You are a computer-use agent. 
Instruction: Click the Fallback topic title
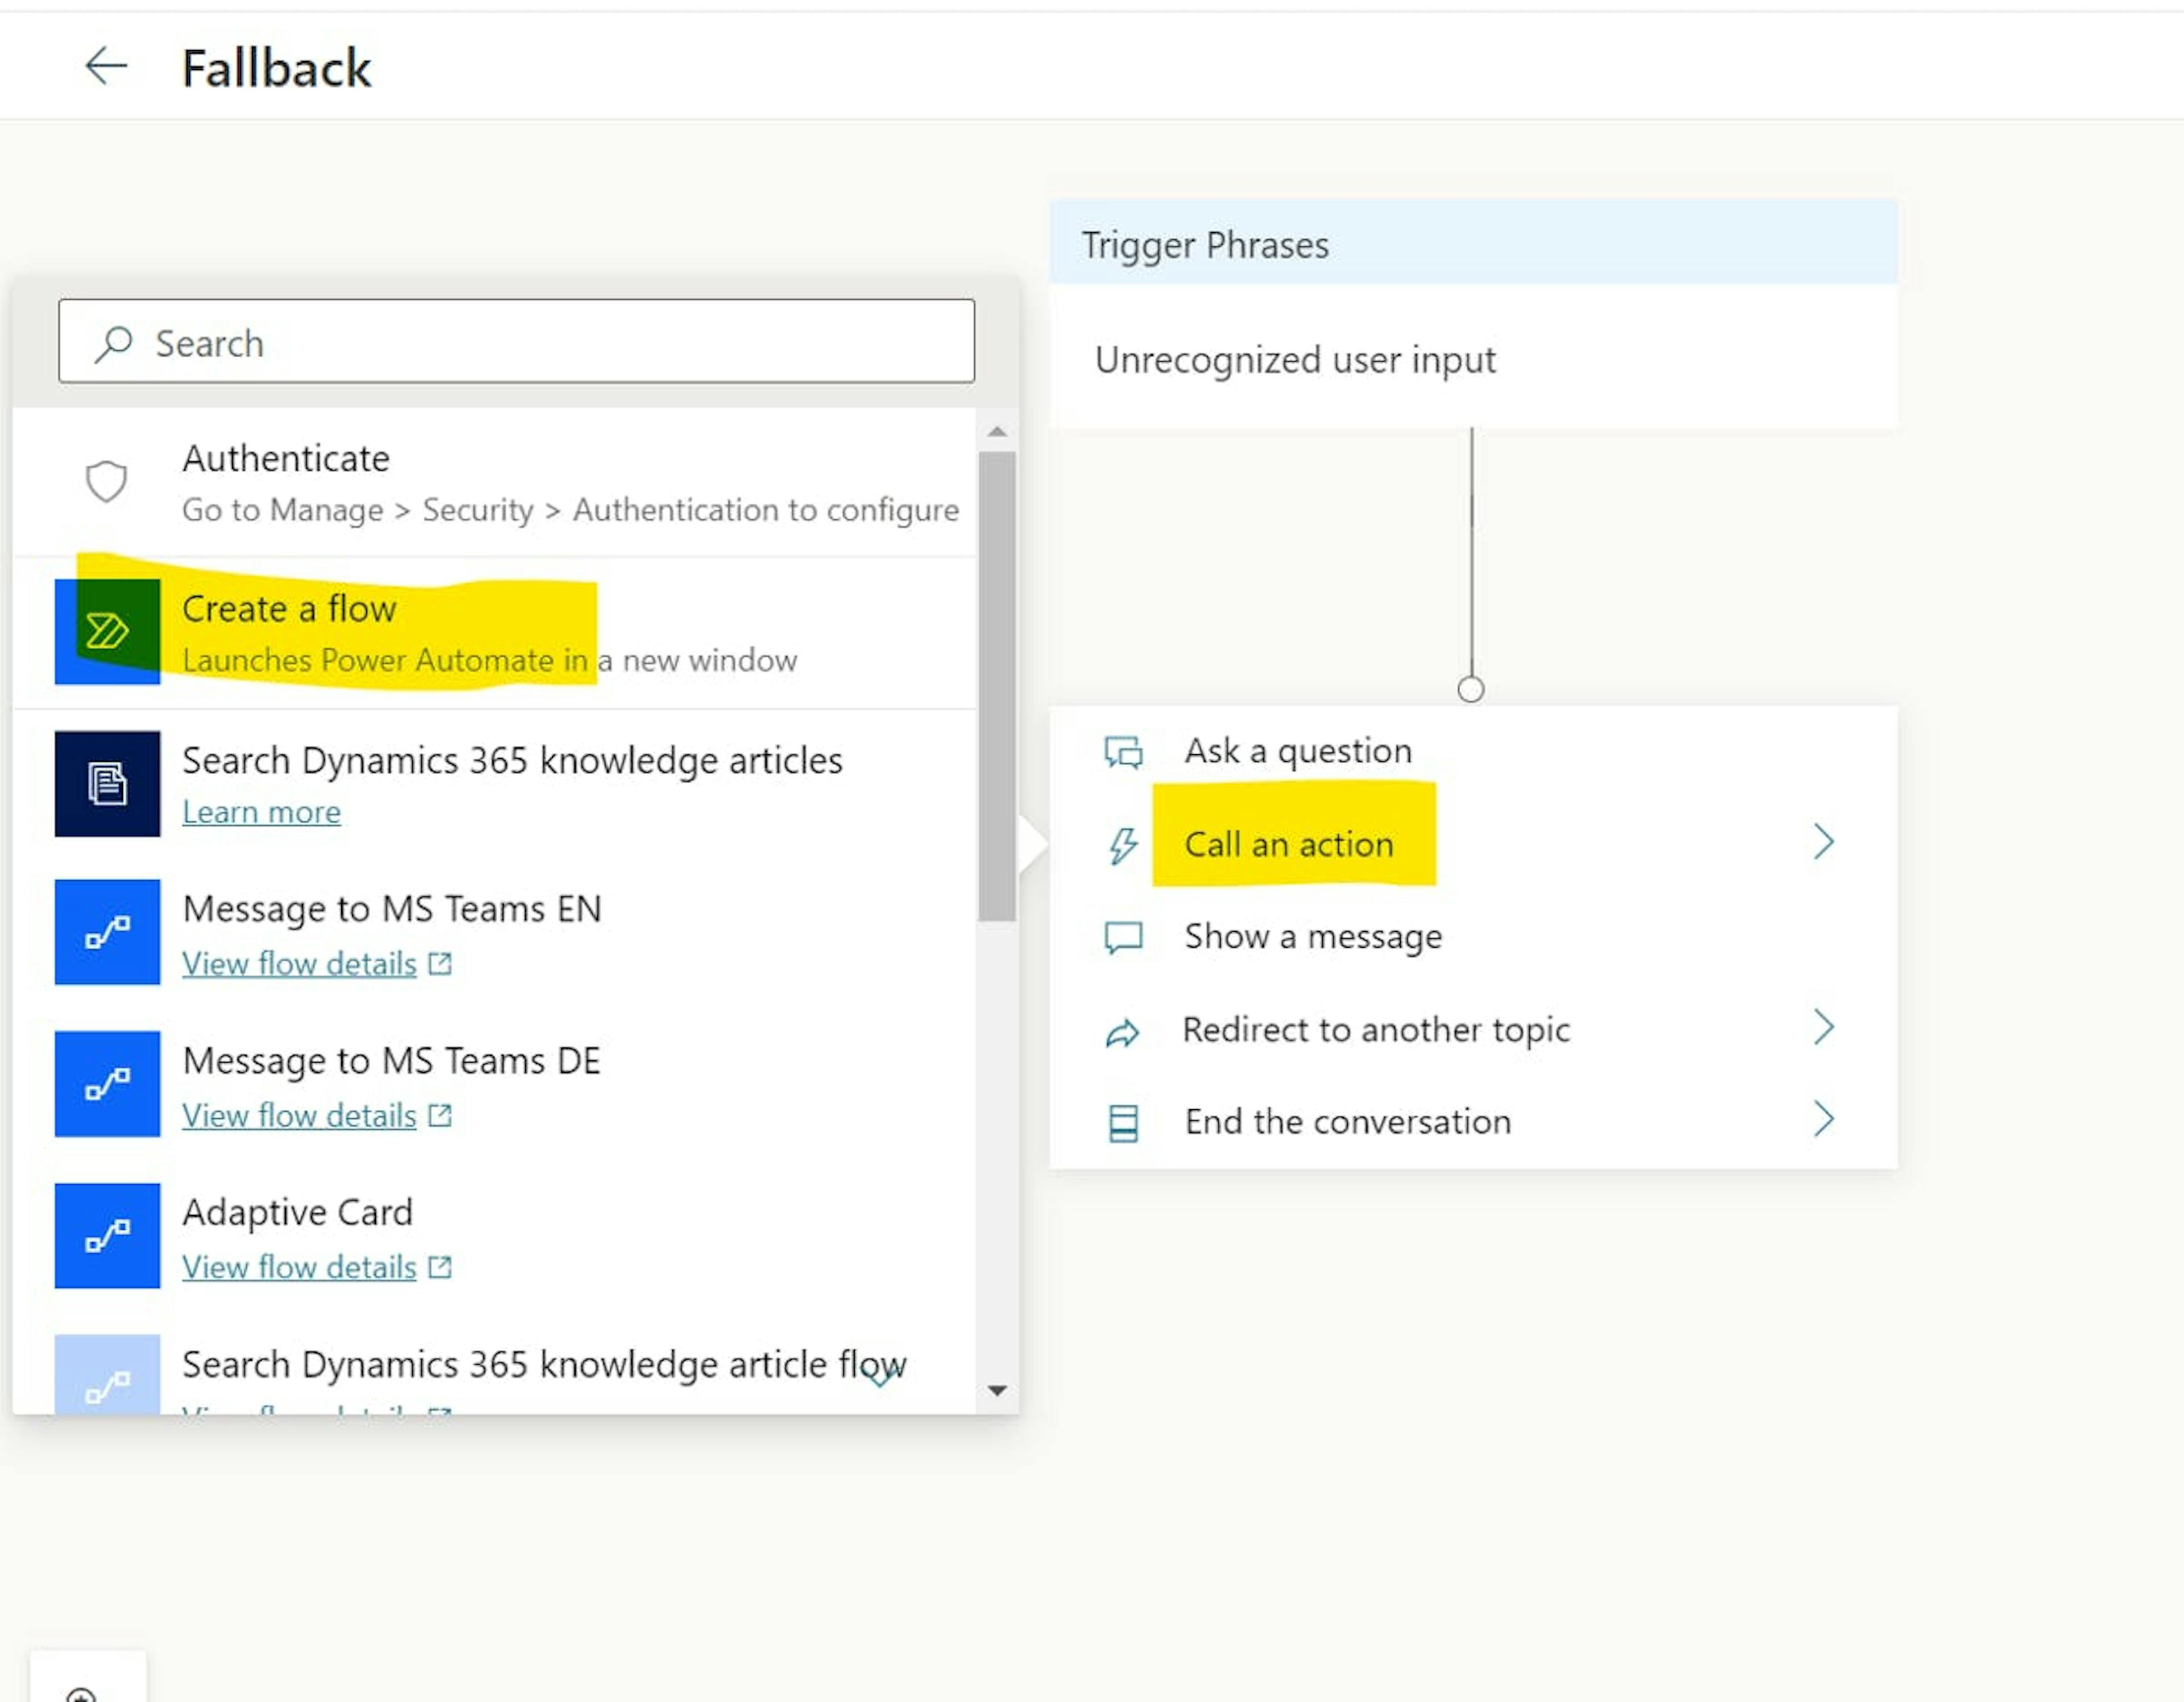[x=276, y=68]
